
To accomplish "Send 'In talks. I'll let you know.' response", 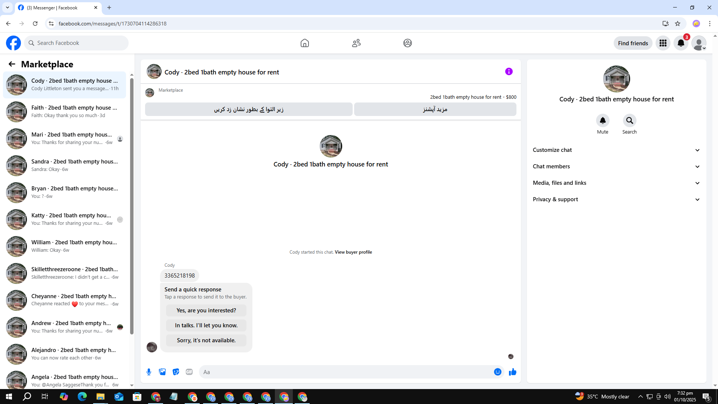I will 206,325.
